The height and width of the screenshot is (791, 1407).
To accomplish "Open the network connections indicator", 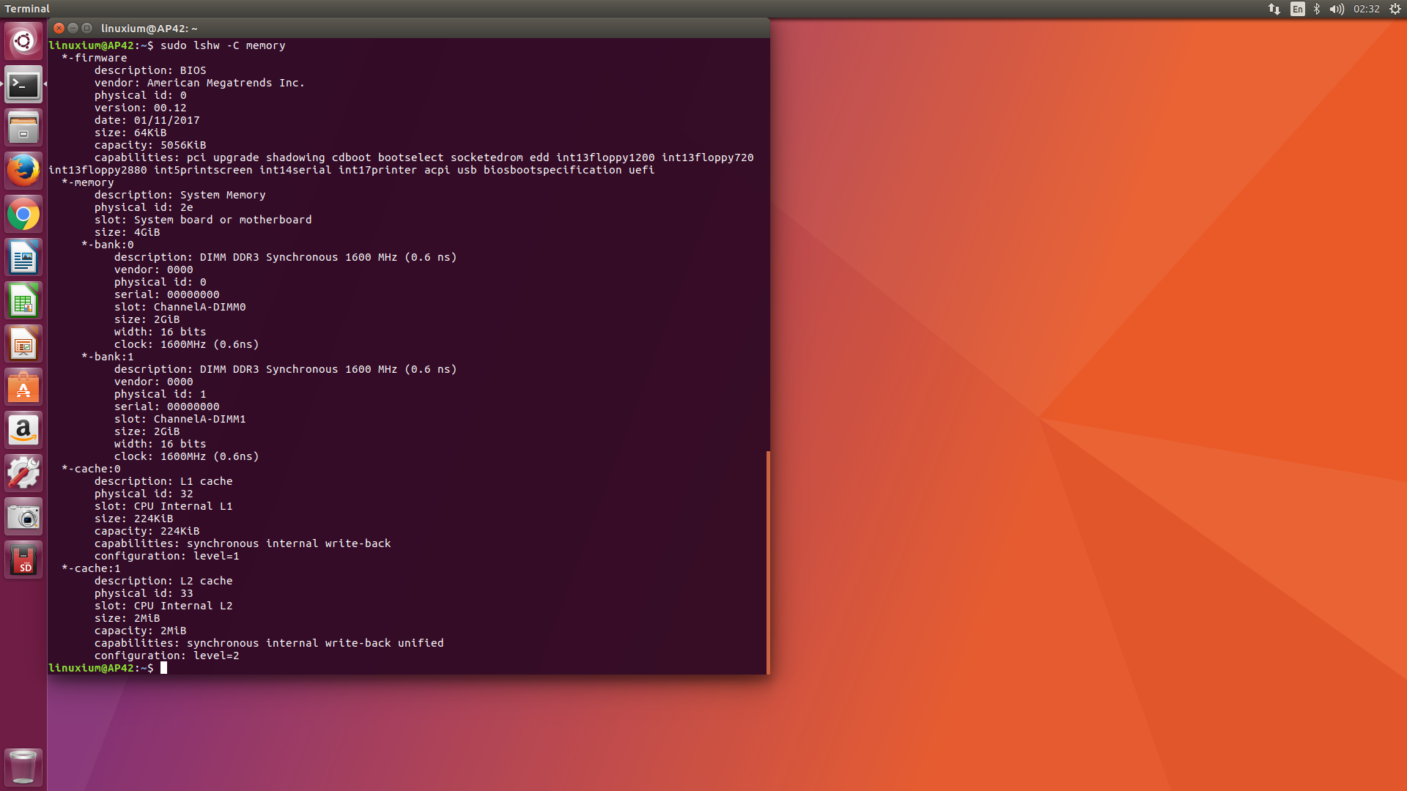I will click(1274, 9).
